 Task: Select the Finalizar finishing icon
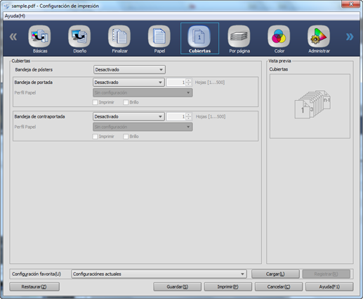pyautogui.click(x=119, y=39)
